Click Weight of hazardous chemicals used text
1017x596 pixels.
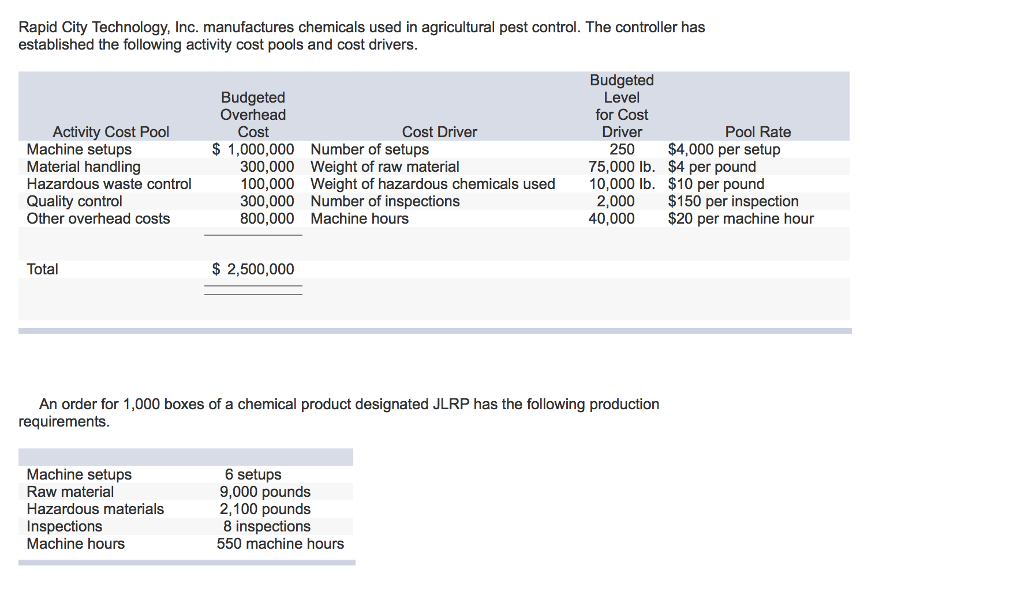coord(432,184)
